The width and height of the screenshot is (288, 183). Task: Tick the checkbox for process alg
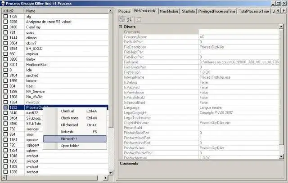pyautogui.click(x=5, y=16)
